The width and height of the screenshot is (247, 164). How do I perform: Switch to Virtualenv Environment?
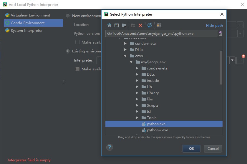[30, 15]
